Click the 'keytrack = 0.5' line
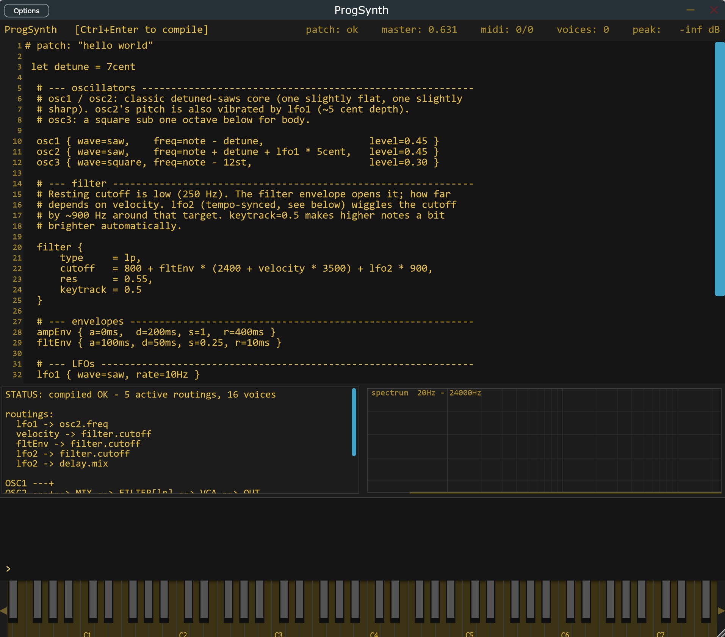The image size is (725, 637). tap(100, 290)
